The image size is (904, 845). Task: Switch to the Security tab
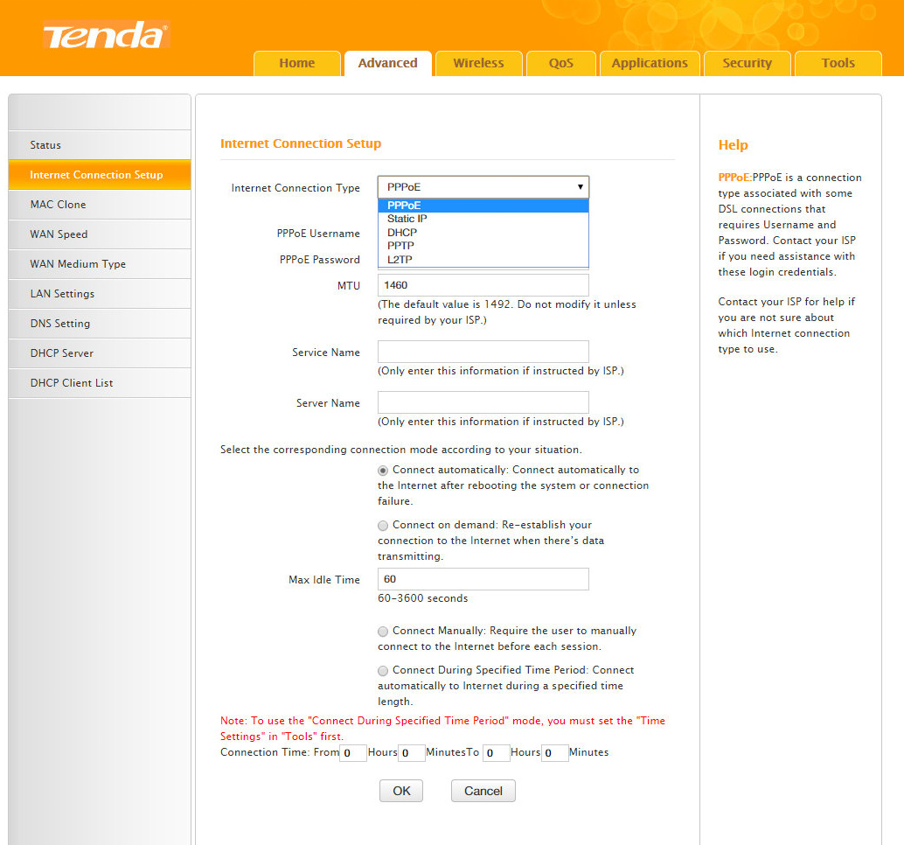pos(748,63)
